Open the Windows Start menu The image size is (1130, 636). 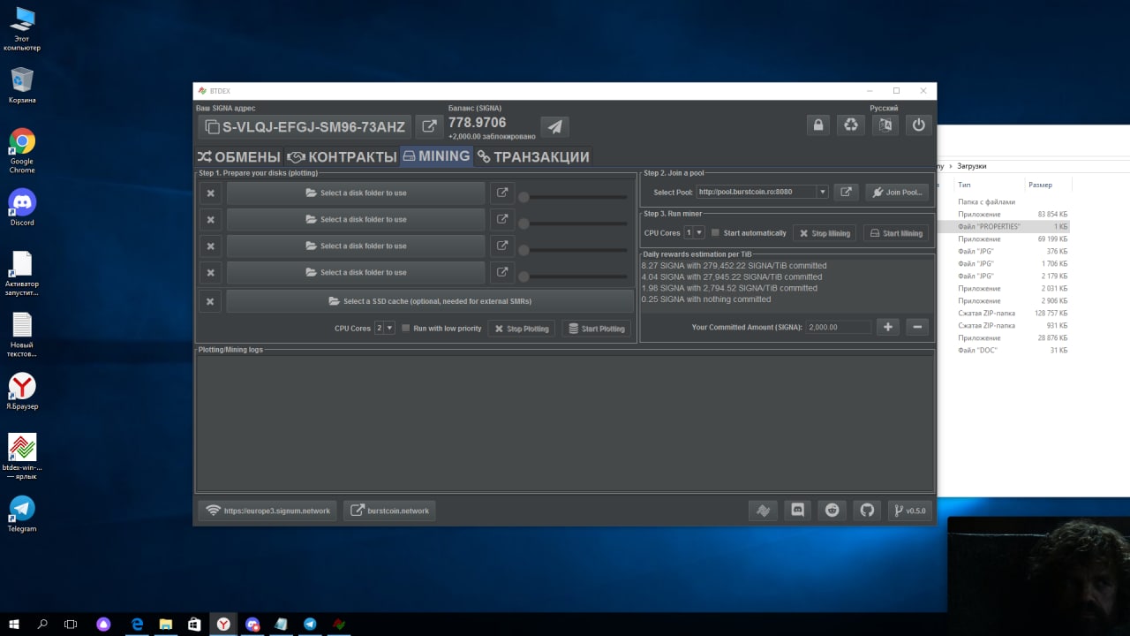click(14, 624)
